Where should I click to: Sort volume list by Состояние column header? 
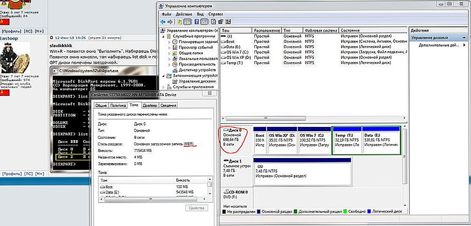point(373,31)
